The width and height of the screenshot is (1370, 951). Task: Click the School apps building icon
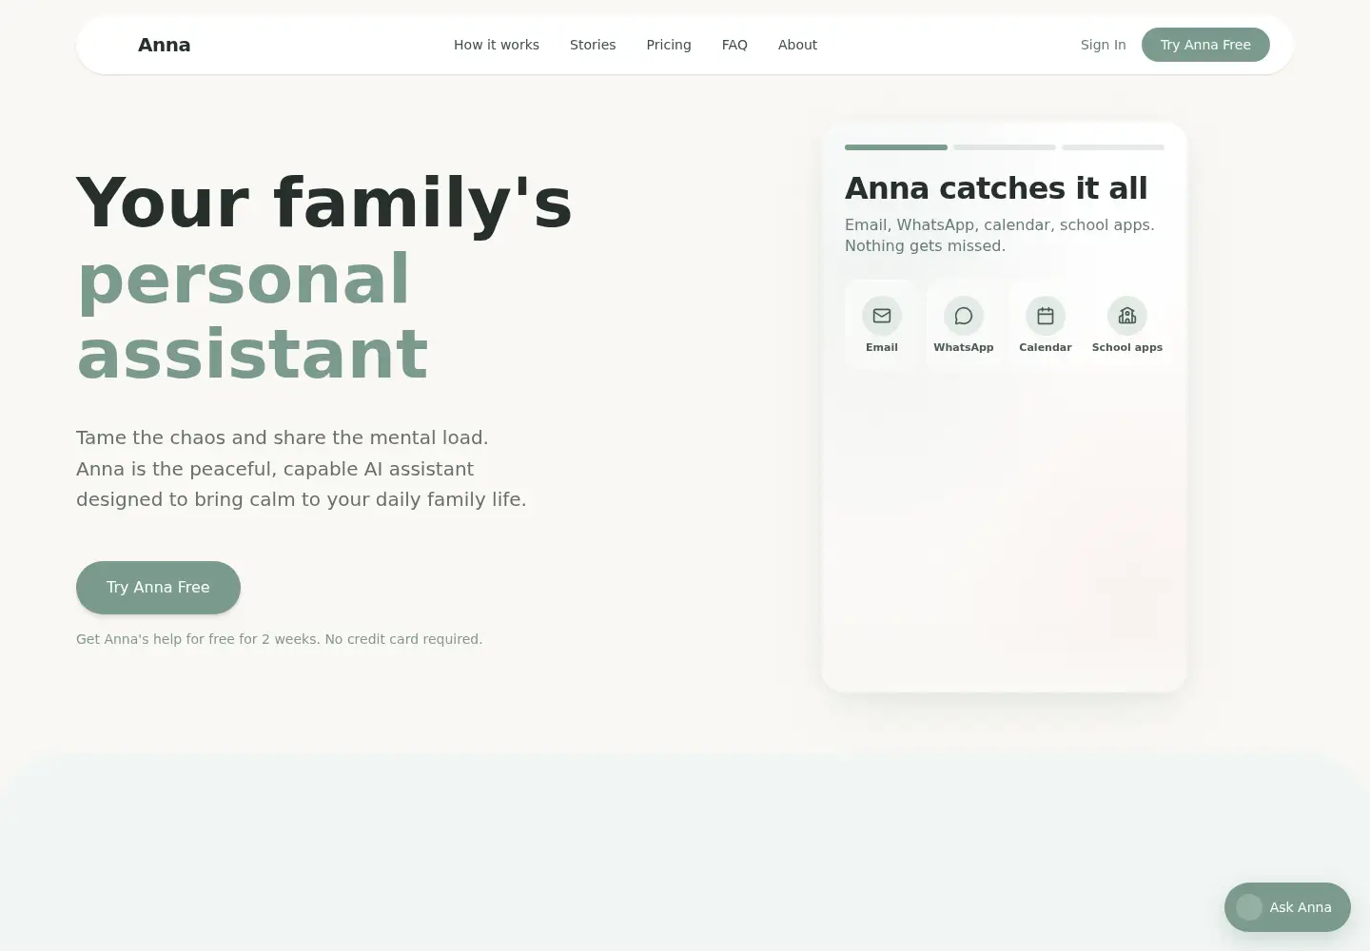pos(1127,316)
